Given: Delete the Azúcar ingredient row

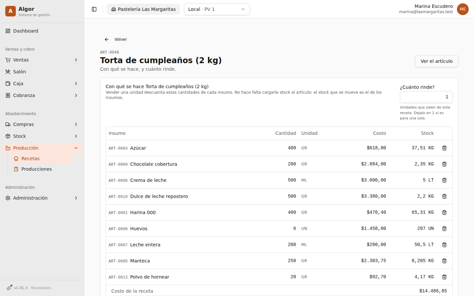Looking at the screenshot, I should 444,148.
